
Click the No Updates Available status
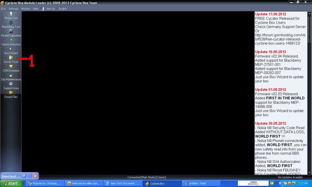click(x=290, y=177)
